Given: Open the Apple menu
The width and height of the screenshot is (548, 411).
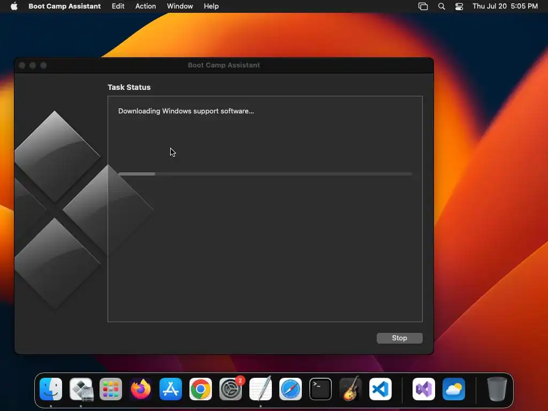Looking at the screenshot, I should [14, 6].
